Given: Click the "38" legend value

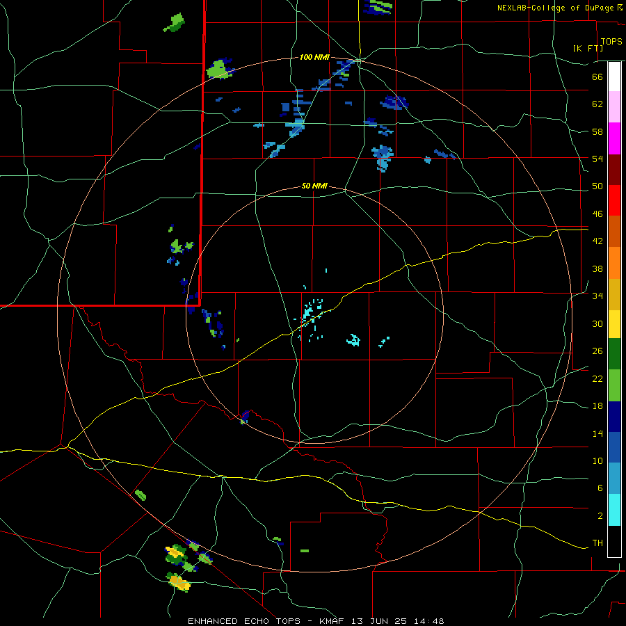Looking at the screenshot, I should pyautogui.click(x=597, y=268).
